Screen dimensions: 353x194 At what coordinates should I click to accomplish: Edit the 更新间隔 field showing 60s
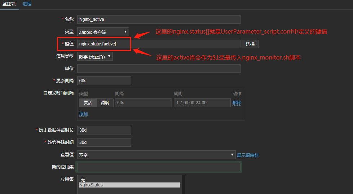click(104, 81)
